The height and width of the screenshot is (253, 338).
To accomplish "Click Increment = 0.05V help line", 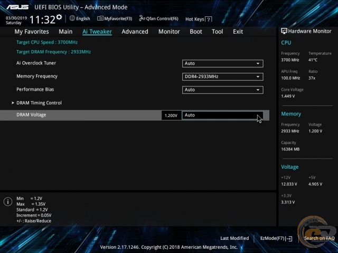I will coord(34,215).
